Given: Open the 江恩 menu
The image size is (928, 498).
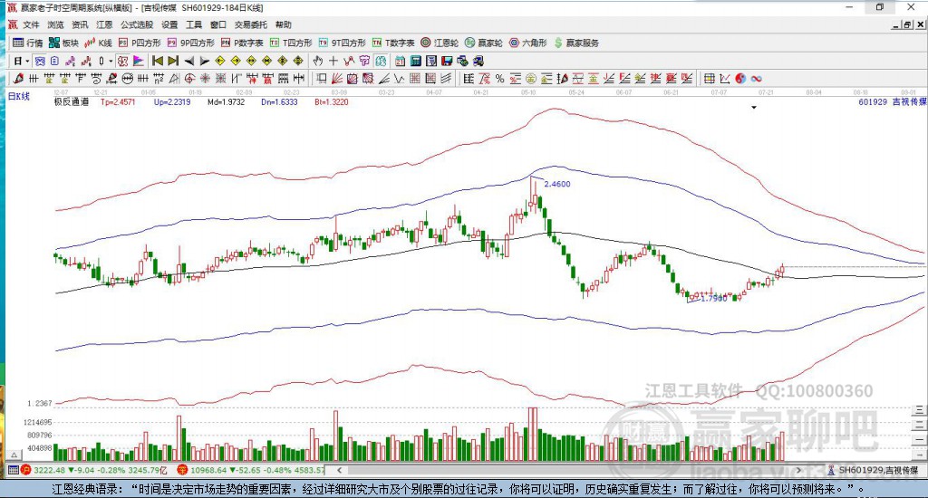Looking at the screenshot, I should click(104, 24).
